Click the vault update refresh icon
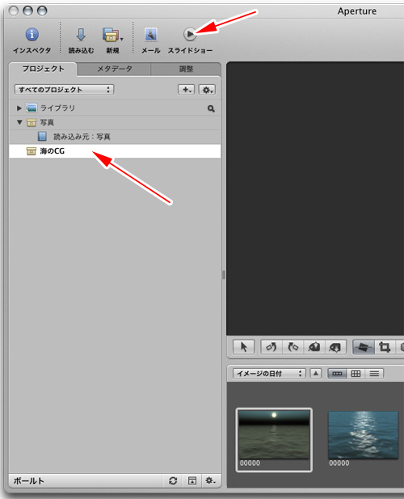This screenshot has width=404, height=499. coord(173,480)
